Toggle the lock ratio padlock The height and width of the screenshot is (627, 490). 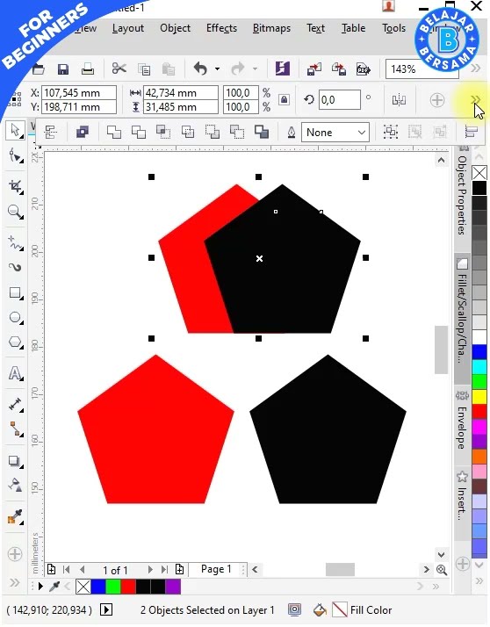tap(284, 99)
